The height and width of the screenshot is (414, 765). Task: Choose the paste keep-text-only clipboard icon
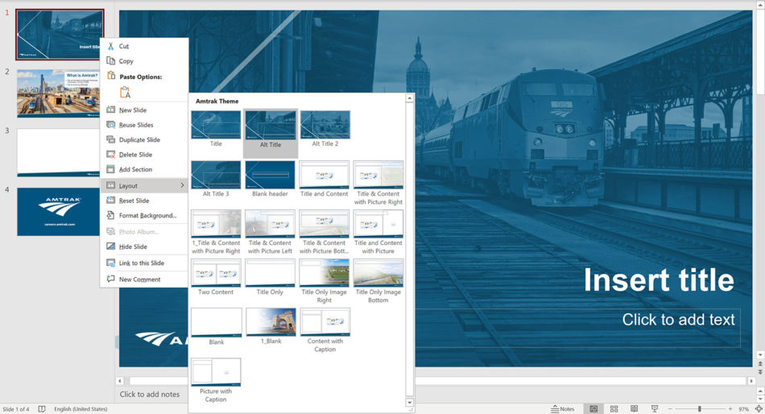[125, 92]
